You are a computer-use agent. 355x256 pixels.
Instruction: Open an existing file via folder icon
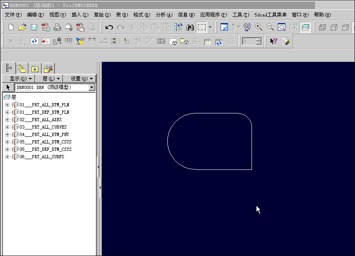[22, 27]
